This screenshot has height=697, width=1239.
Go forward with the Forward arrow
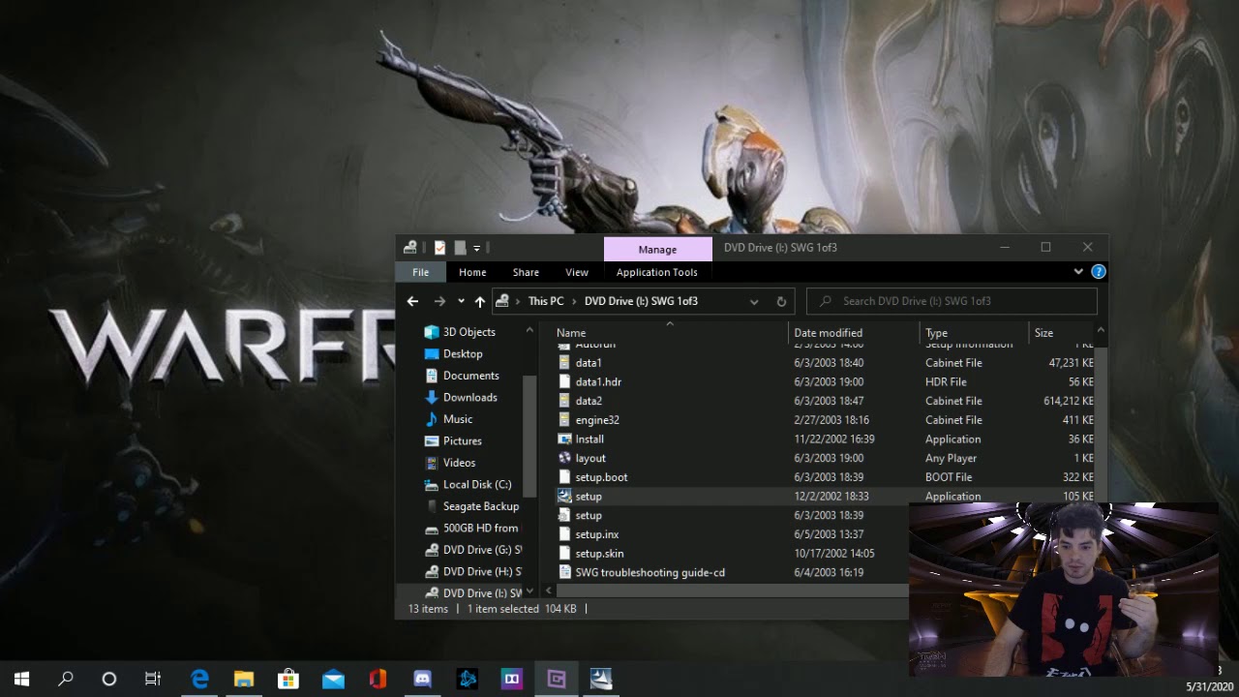[x=439, y=301]
